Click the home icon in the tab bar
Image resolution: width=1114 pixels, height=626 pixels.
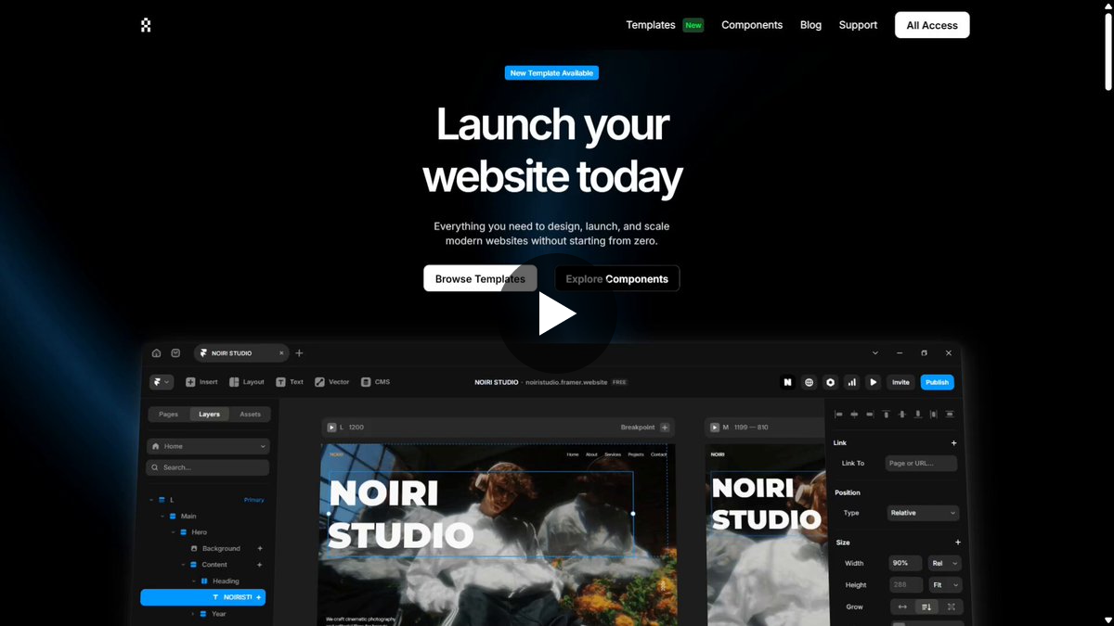point(156,353)
